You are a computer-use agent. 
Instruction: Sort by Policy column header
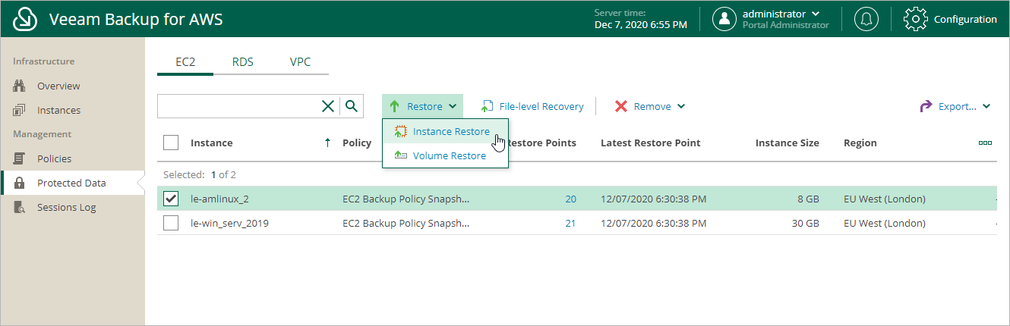click(357, 143)
